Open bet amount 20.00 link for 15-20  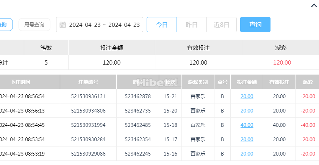pyautogui.click(x=247, y=111)
